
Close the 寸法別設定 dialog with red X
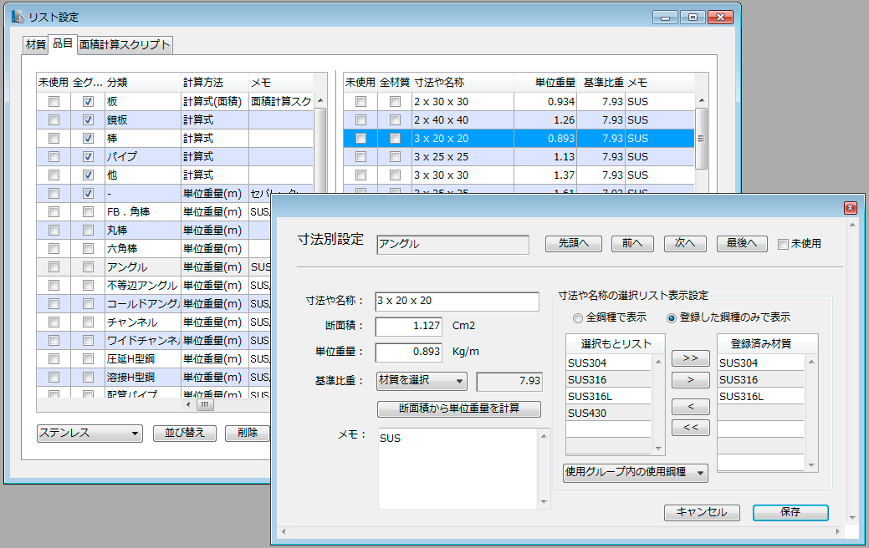tap(850, 208)
